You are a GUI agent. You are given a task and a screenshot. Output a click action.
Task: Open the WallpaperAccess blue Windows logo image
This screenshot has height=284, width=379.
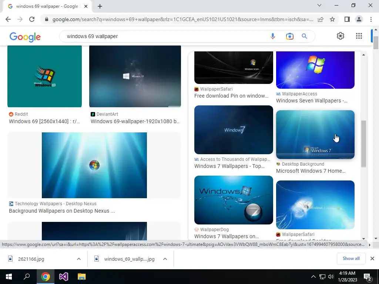point(315,70)
